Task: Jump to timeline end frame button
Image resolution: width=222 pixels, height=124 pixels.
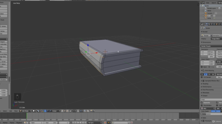Action: [x=85, y=123]
